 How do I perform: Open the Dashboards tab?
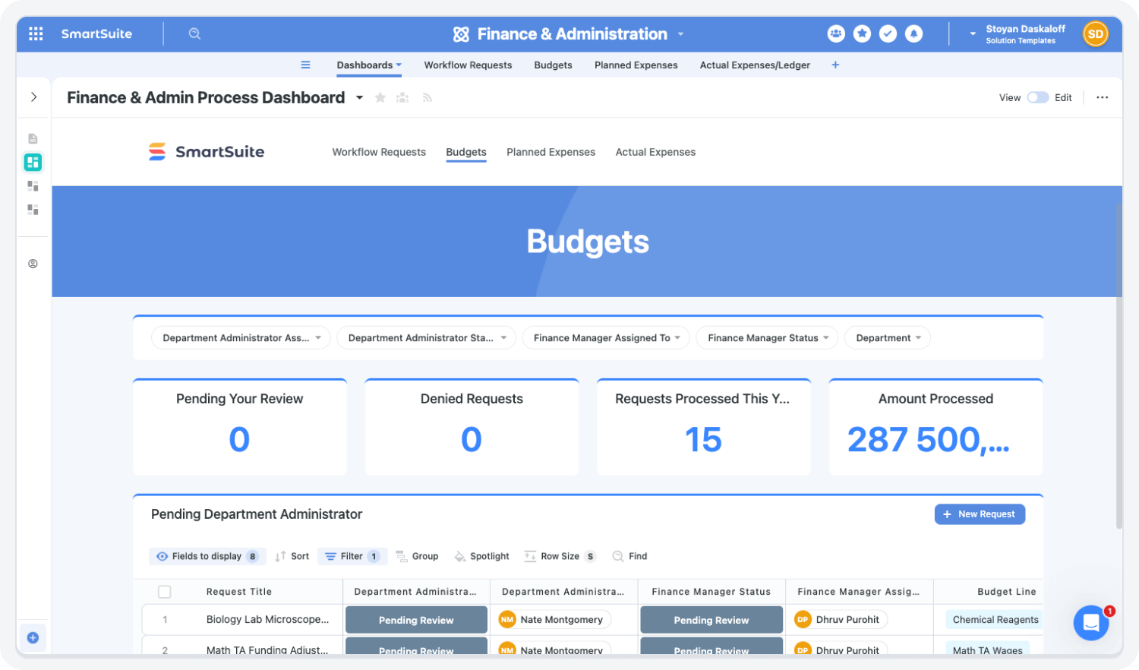[369, 65]
